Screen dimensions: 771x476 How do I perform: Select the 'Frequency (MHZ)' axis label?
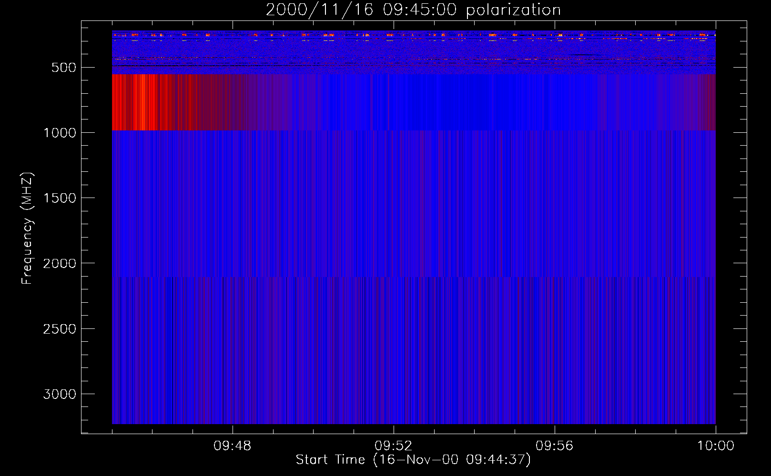click(x=27, y=228)
